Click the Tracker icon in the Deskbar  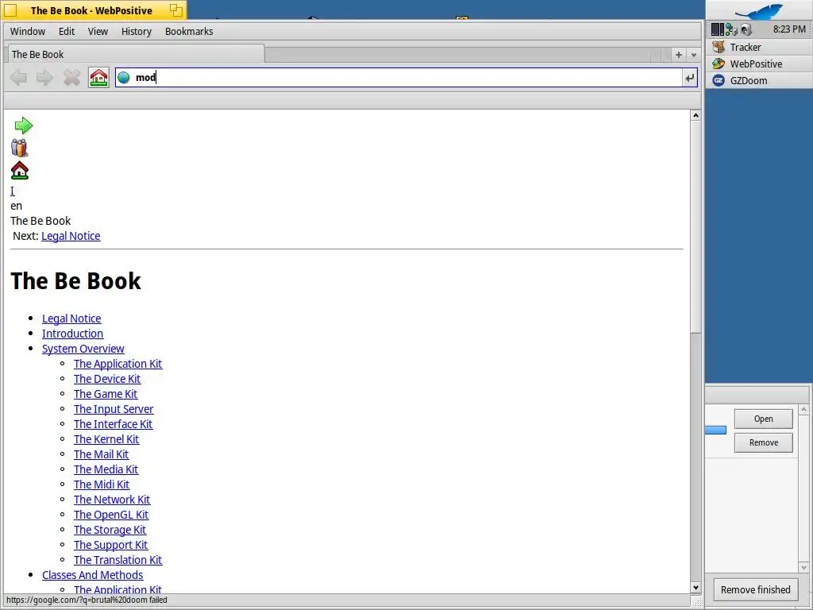point(719,47)
